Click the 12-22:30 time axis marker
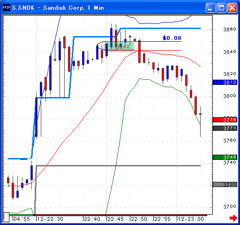The width and height of the screenshot is (240, 225). (50, 219)
